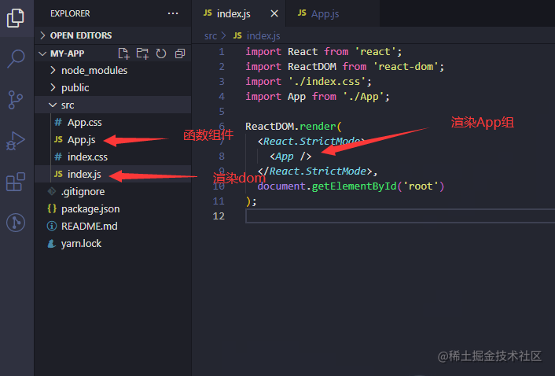Click the index.js breadcrumb segment
This screenshot has width=555, height=376.
tap(263, 35)
